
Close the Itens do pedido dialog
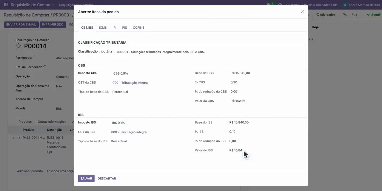[302, 12]
